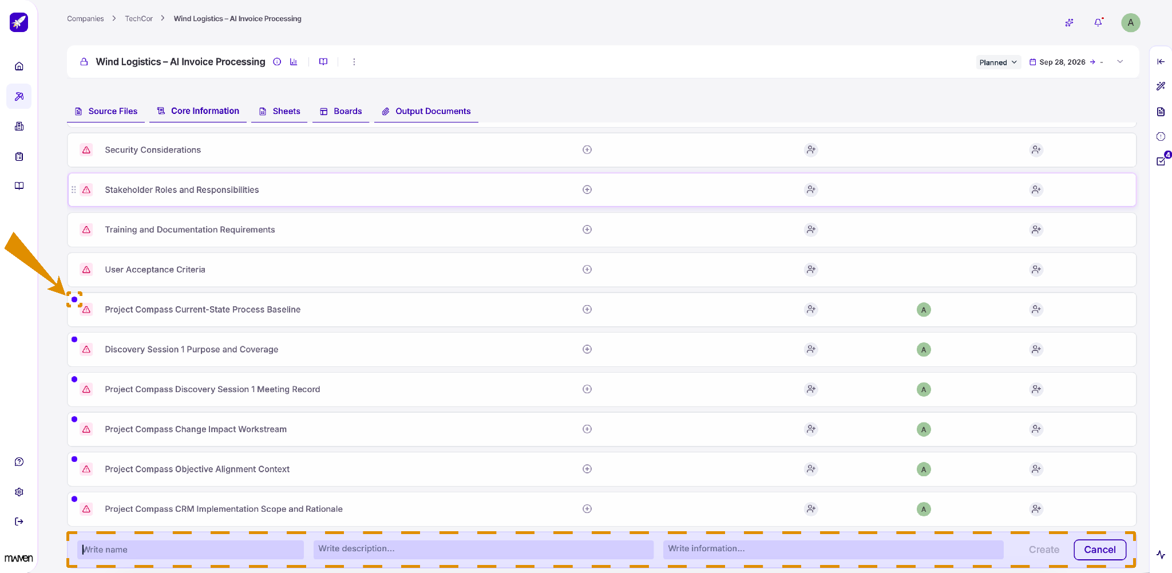The height and width of the screenshot is (573, 1172).
Task: Switch to the Sheets tab
Action: click(279, 111)
